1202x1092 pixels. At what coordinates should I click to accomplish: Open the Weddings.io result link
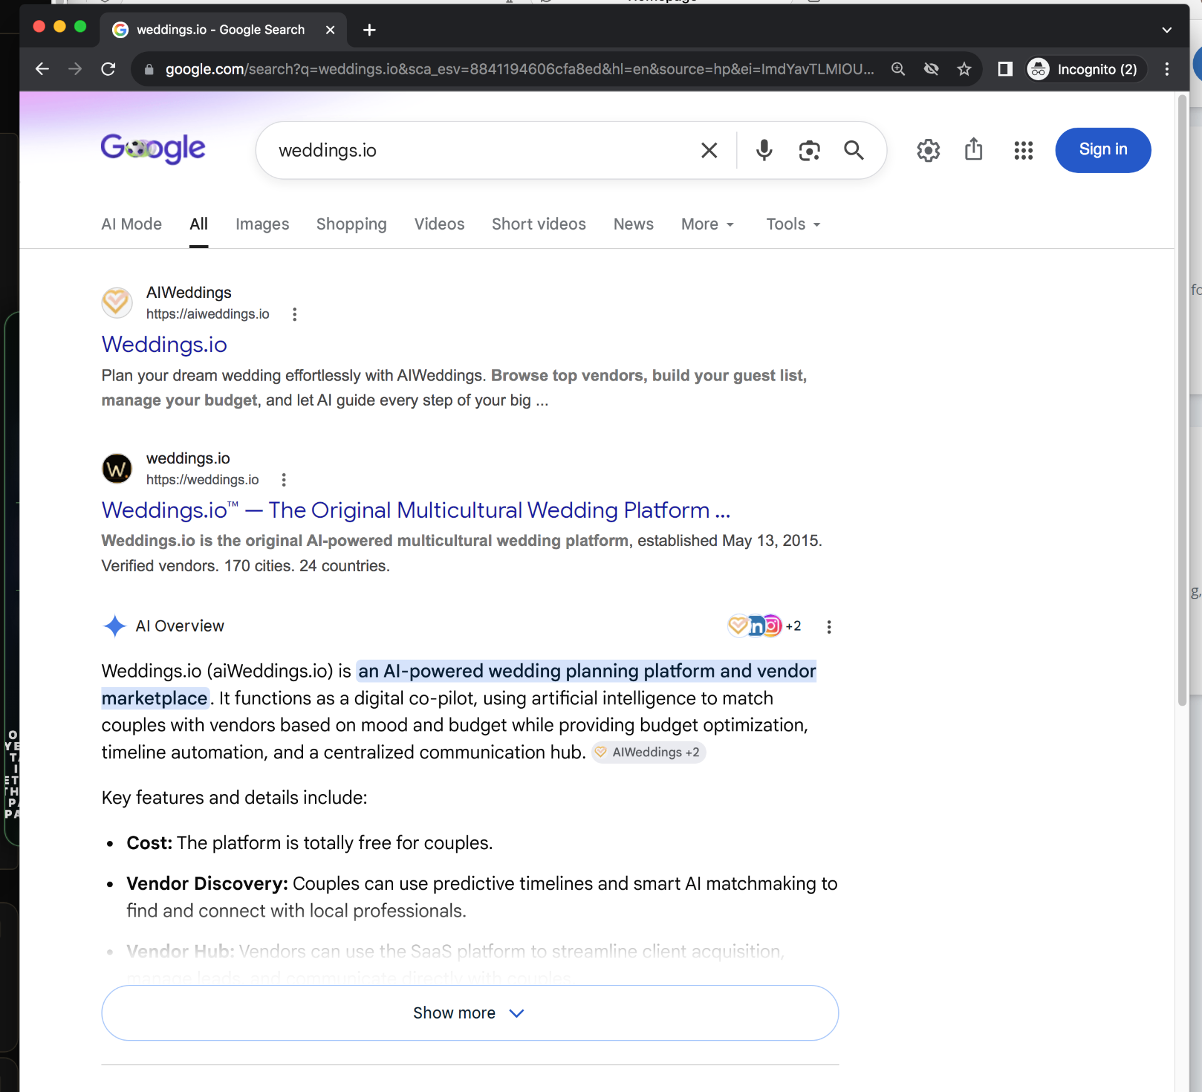click(x=164, y=344)
